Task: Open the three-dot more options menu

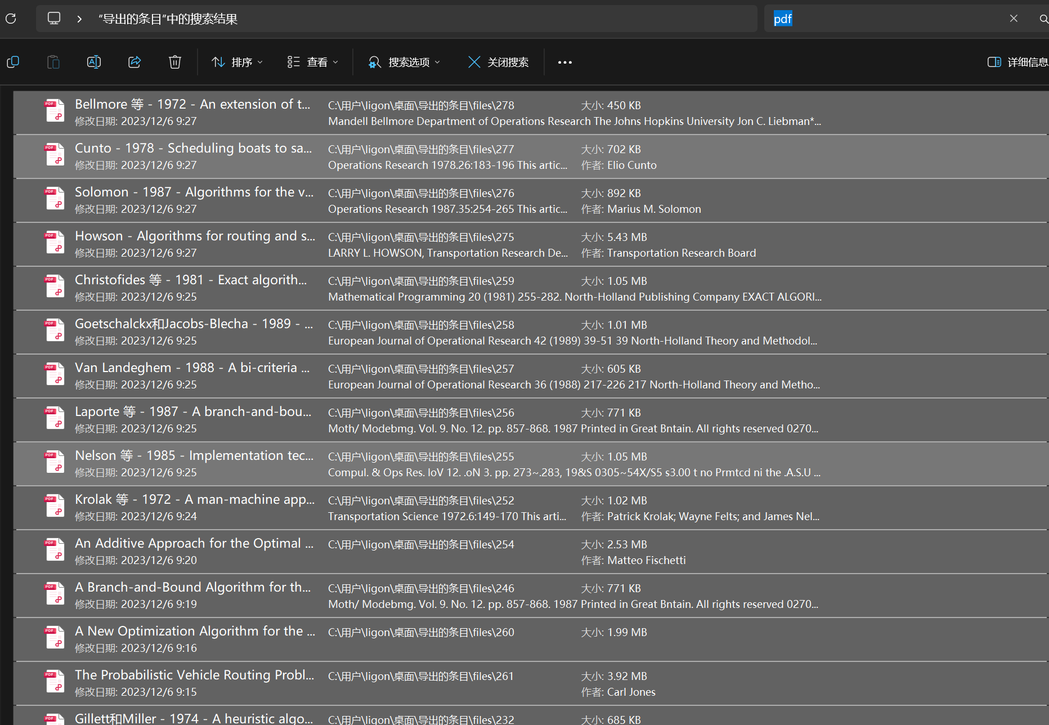Action: click(565, 62)
